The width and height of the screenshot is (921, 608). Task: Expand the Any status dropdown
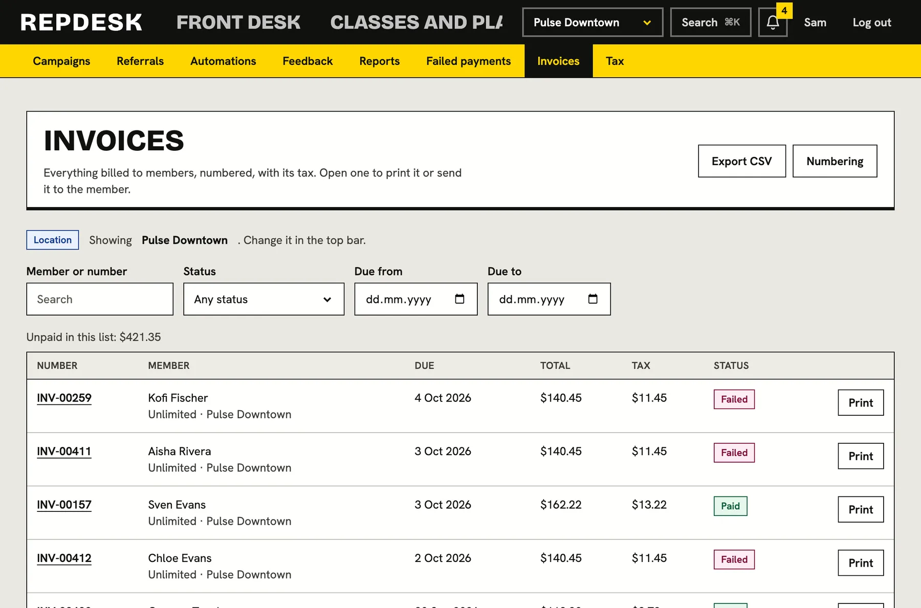pyautogui.click(x=264, y=299)
